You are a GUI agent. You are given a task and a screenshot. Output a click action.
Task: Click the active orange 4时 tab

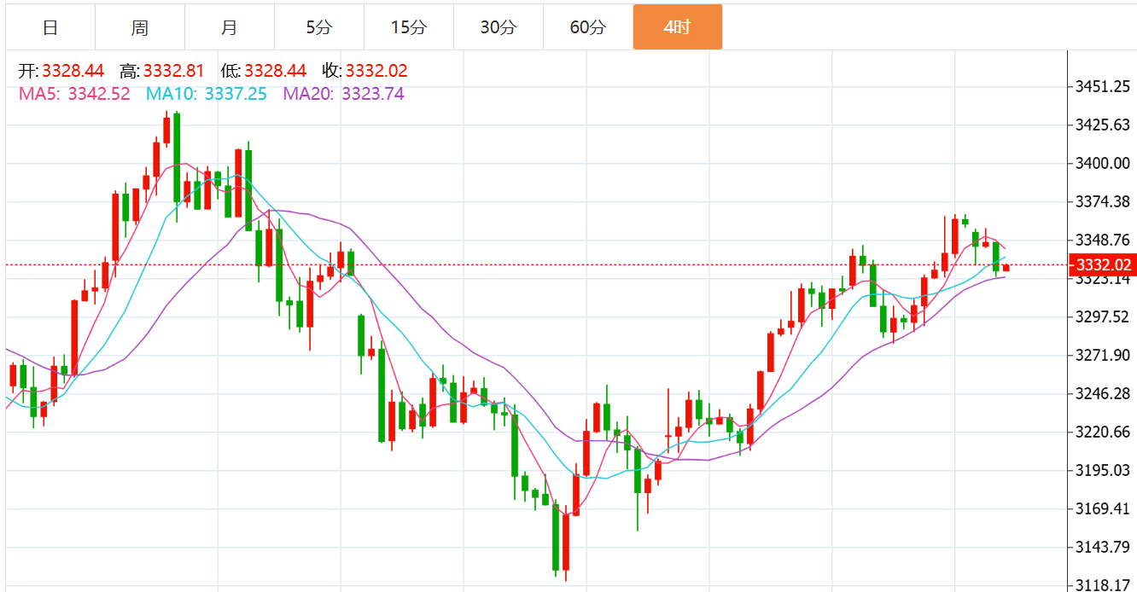pos(677,27)
